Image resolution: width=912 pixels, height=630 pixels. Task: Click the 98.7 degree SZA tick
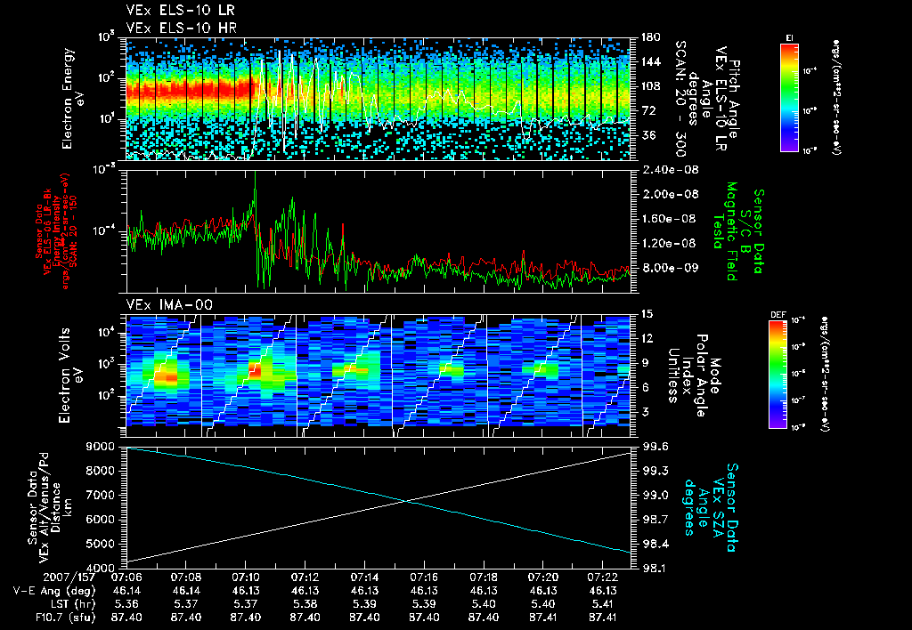coord(655,520)
